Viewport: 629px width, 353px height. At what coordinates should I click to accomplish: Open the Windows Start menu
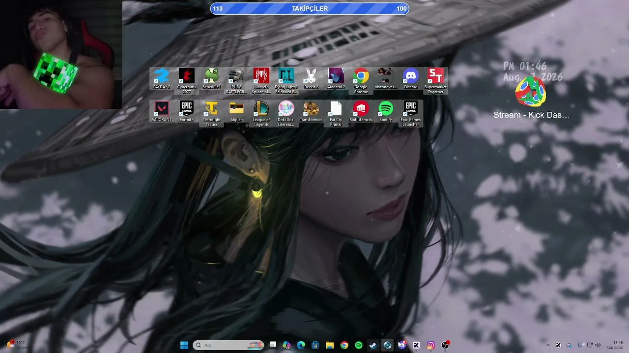[x=184, y=345]
